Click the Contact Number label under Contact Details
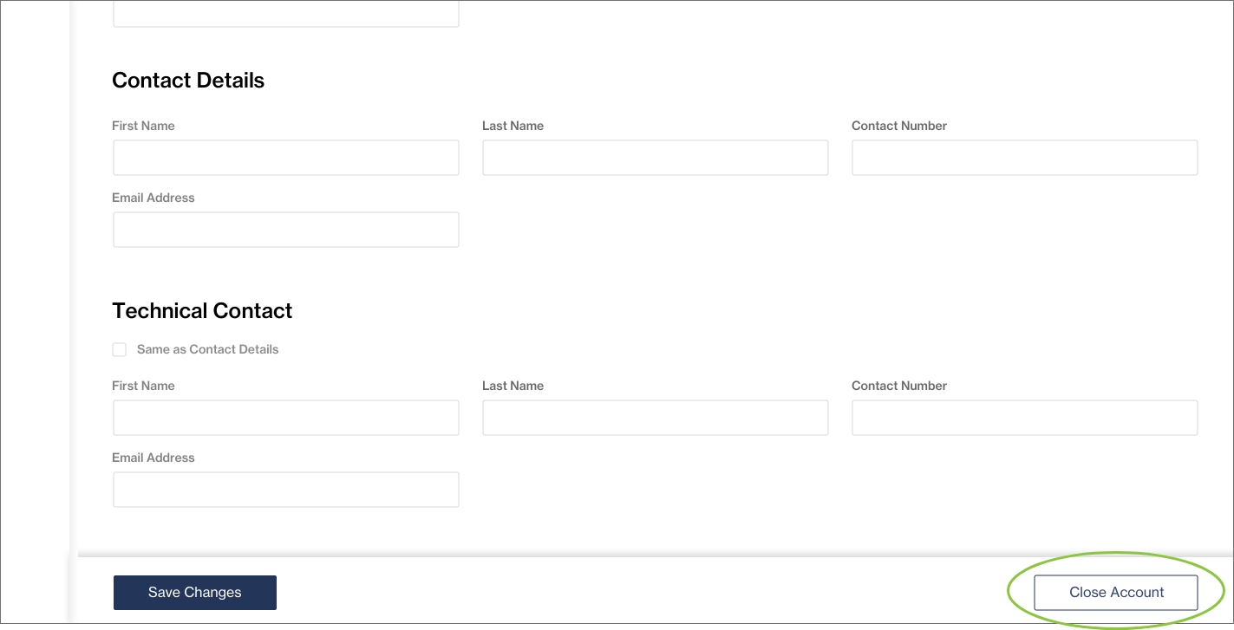The width and height of the screenshot is (1234, 630). (x=898, y=126)
